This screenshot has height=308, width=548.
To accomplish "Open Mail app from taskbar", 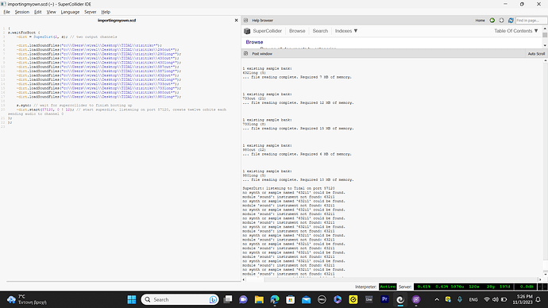I will [x=306, y=299].
